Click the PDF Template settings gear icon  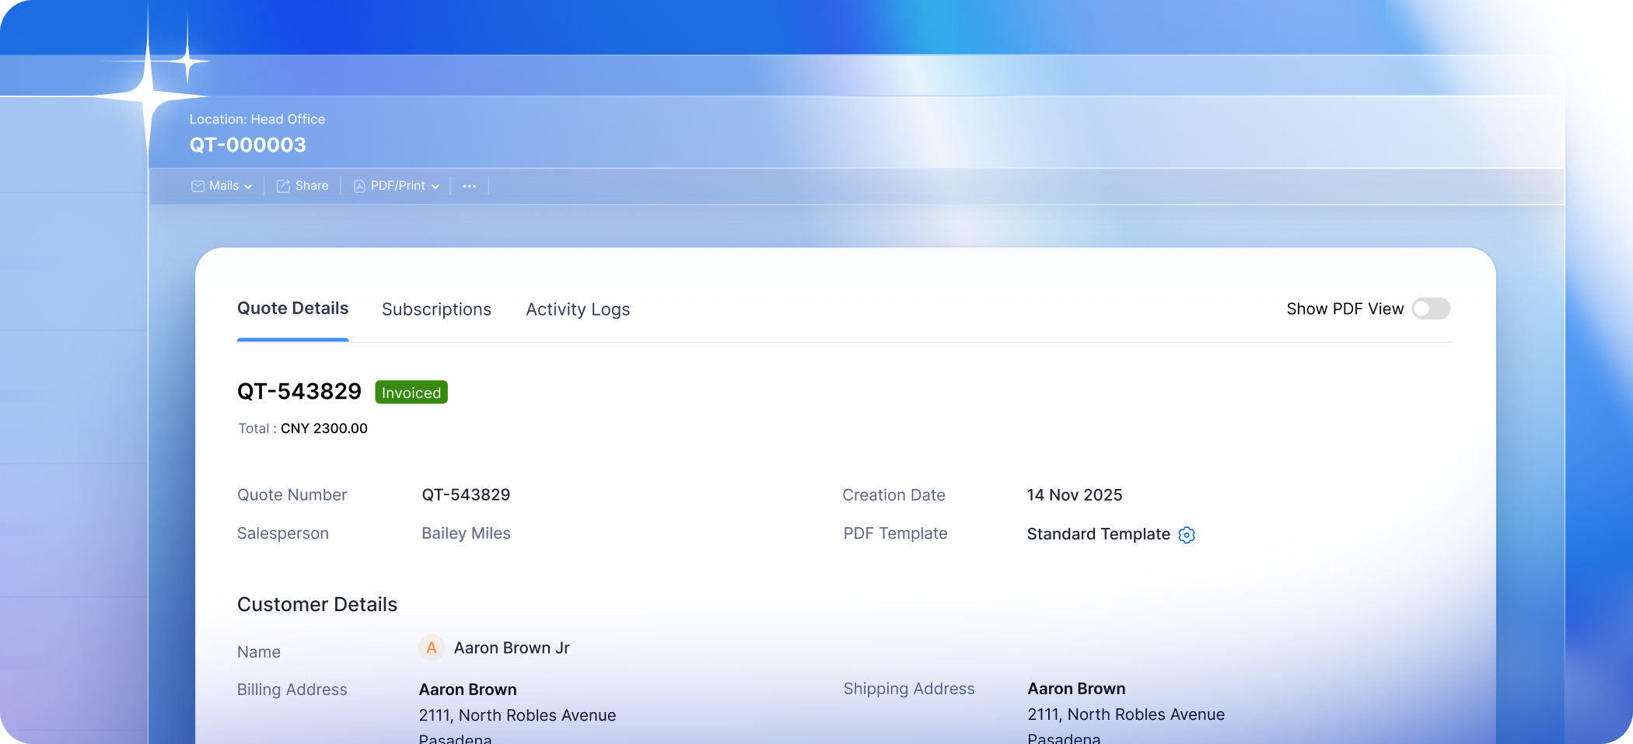pyautogui.click(x=1187, y=535)
